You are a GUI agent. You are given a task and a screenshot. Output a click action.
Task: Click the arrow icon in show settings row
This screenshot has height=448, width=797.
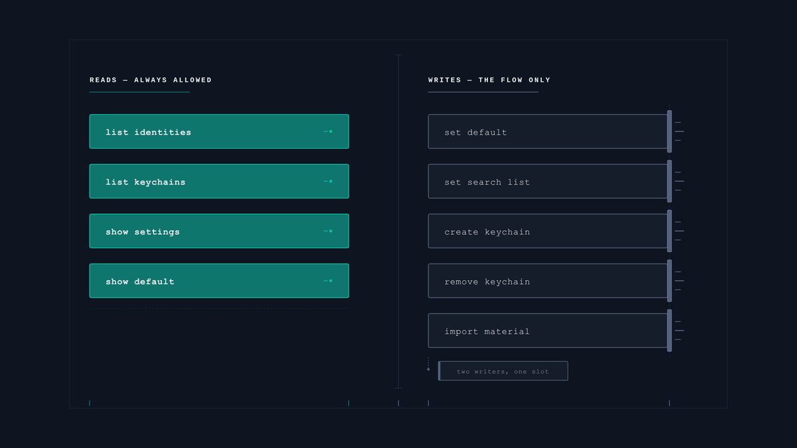click(x=328, y=231)
